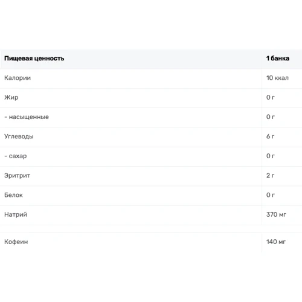Select the сахар 0 г value
Image resolution: width=302 pixels, height=302 pixels.
coord(271,156)
